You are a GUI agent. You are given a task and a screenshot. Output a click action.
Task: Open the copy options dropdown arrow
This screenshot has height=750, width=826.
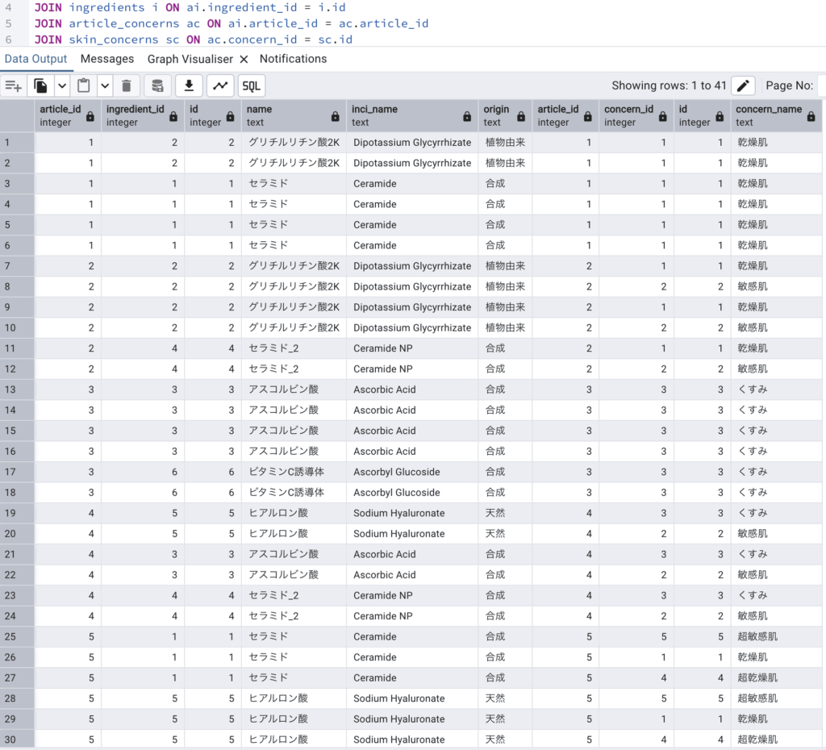pyautogui.click(x=62, y=85)
